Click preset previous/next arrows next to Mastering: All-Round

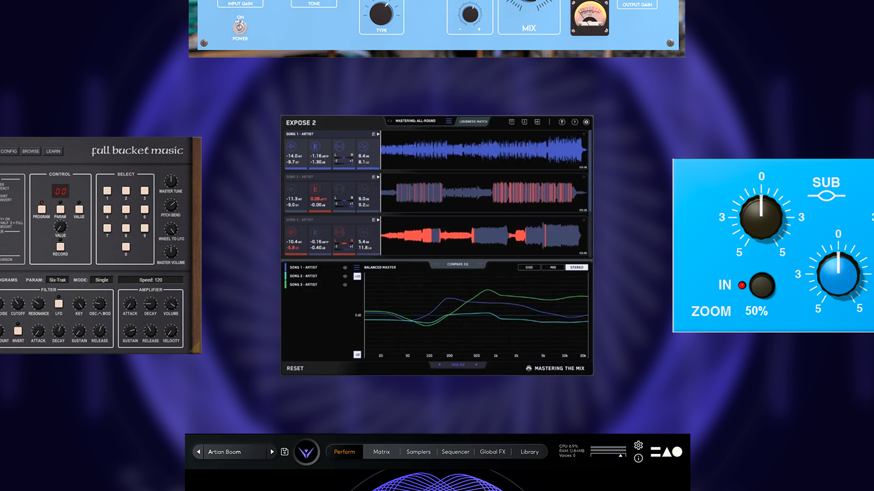coord(390,121)
